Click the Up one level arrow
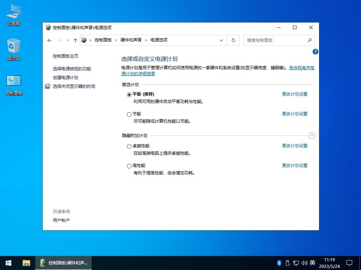This screenshot has height=270, width=361. click(x=75, y=40)
